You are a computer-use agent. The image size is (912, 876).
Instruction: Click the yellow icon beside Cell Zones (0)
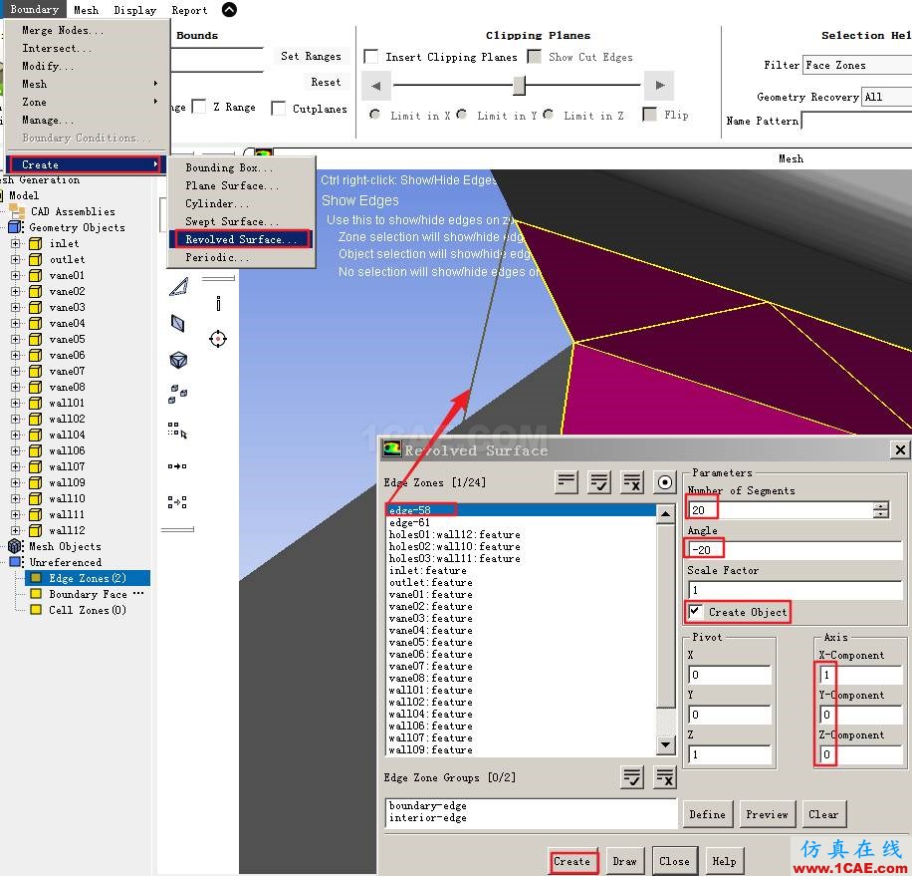click(x=36, y=610)
